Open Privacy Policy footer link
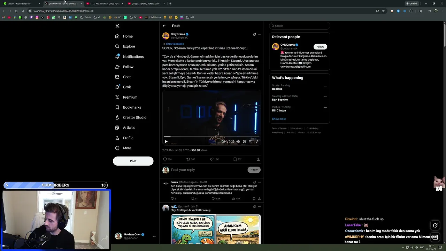 [x=297, y=128]
